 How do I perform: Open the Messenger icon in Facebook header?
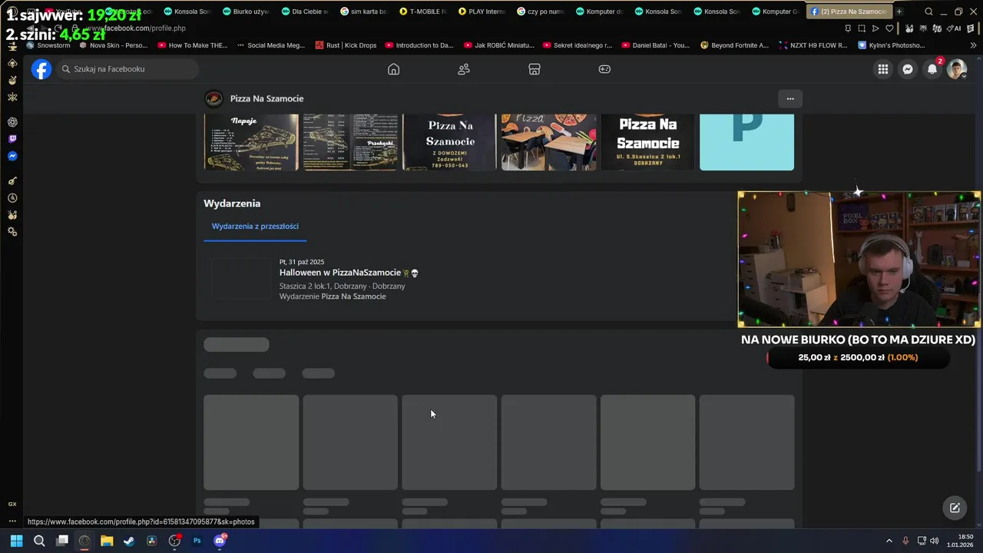908,69
